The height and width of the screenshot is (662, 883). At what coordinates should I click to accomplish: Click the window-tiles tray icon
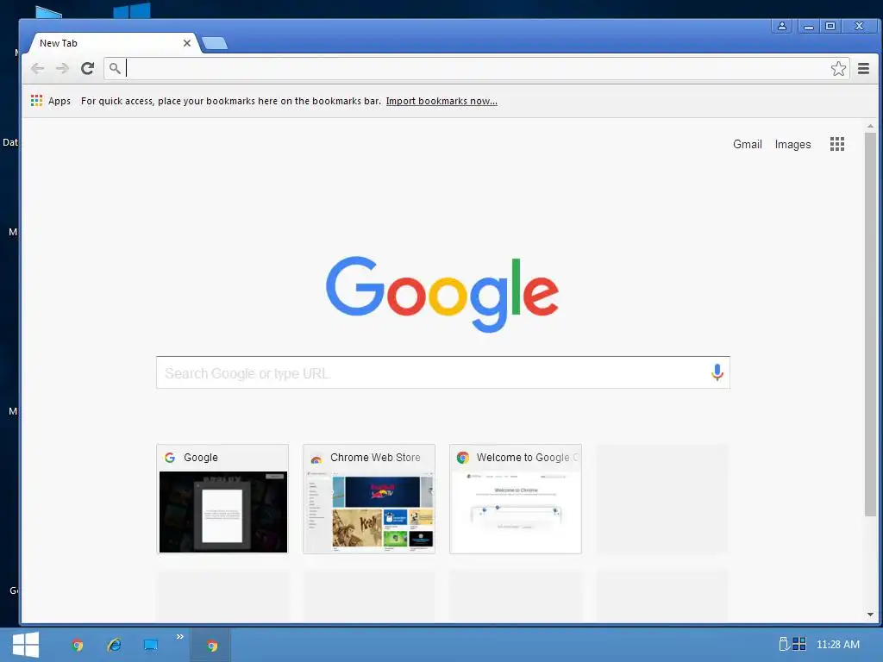coord(799,644)
